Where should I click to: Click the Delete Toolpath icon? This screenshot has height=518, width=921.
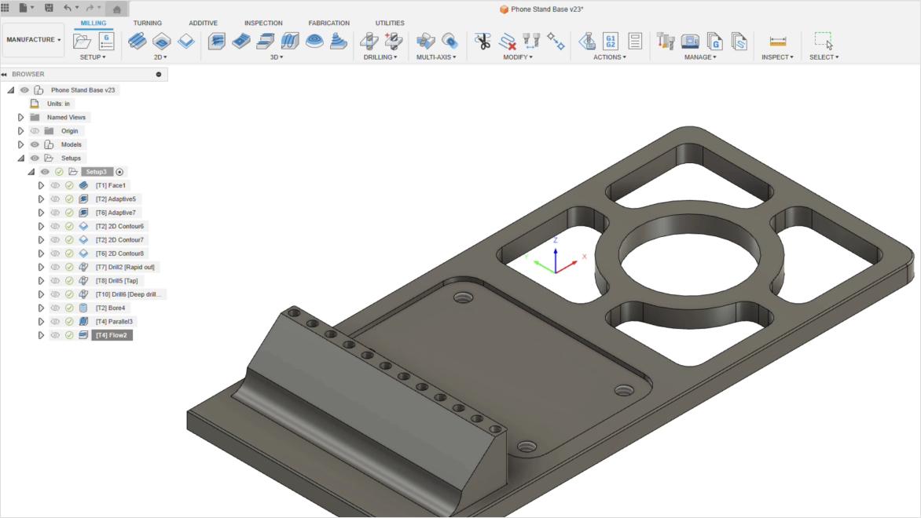[508, 41]
